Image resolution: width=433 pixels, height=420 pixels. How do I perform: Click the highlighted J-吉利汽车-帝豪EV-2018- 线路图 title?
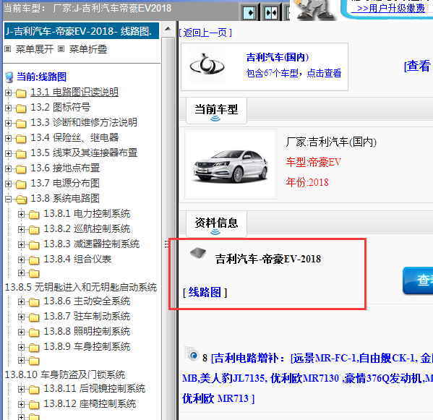pos(82,30)
